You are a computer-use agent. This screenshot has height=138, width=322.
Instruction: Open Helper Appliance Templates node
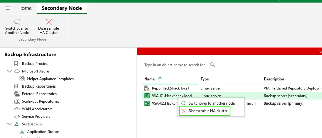coord(50,79)
